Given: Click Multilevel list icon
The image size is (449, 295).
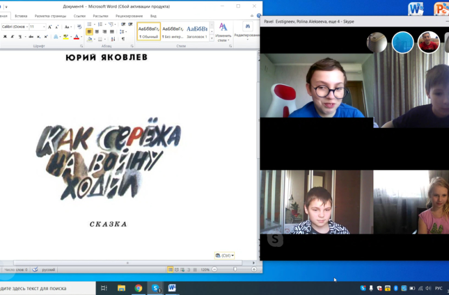Looking at the screenshot, I should point(111,24).
